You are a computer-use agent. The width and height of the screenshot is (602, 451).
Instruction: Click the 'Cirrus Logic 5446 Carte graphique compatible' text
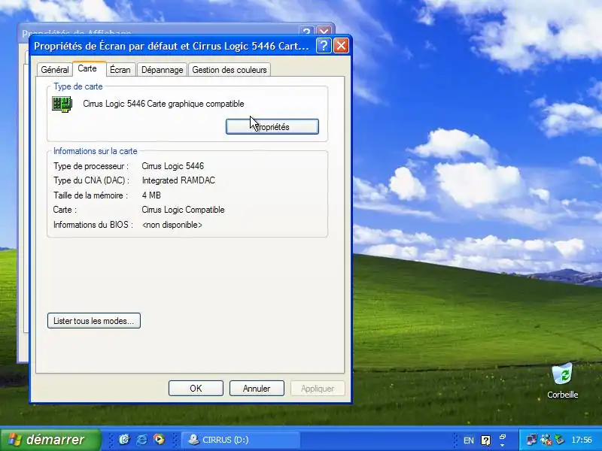(x=163, y=104)
